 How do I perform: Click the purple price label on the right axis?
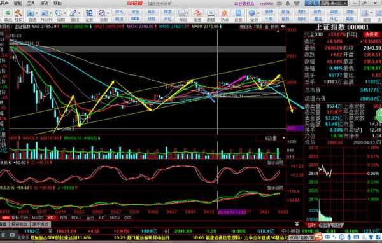pyautogui.click(x=295, y=128)
